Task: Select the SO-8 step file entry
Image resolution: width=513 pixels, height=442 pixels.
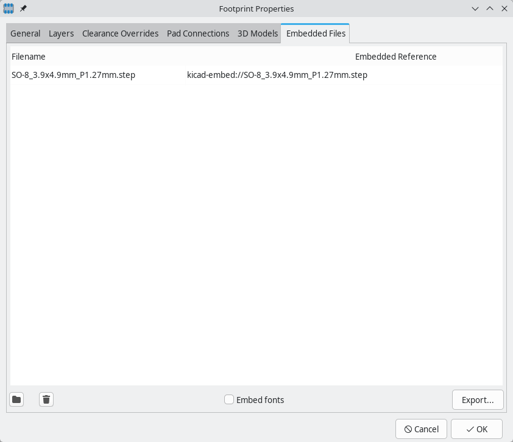Action: coord(74,75)
